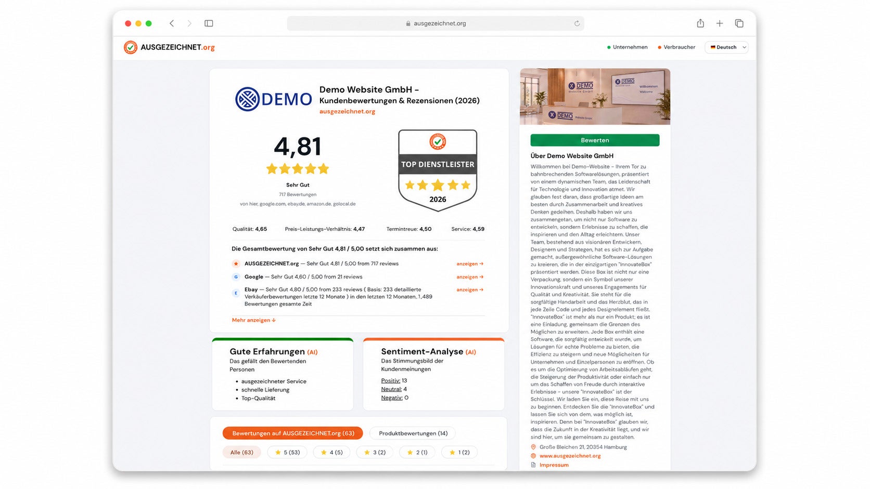Click the Qualität: 4,65 rating

click(250, 229)
